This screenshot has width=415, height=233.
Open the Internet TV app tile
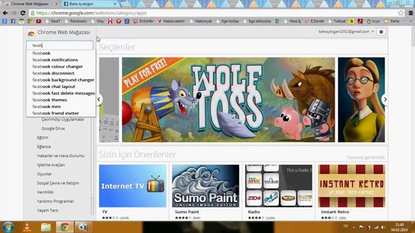pos(132,186)
